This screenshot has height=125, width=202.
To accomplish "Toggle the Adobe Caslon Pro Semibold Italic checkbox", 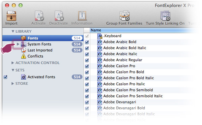I will click(87, 96).
